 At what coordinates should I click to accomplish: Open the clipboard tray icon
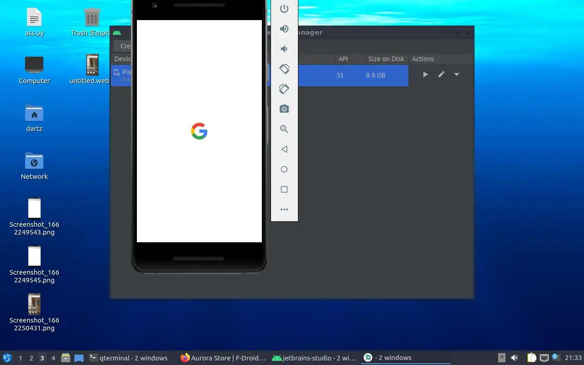click(x=532, y=358)
